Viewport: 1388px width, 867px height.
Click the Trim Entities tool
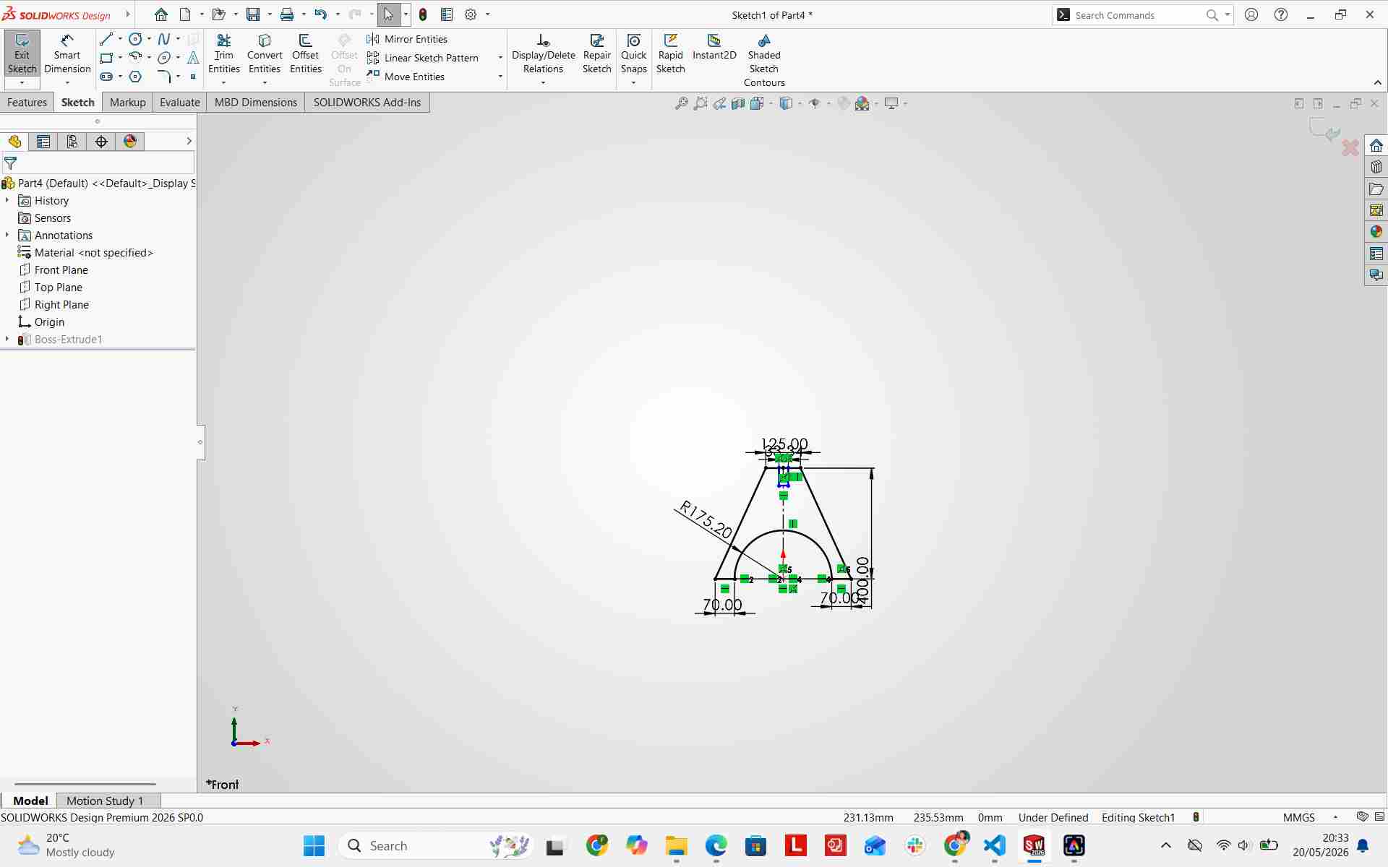coord(224,54)
